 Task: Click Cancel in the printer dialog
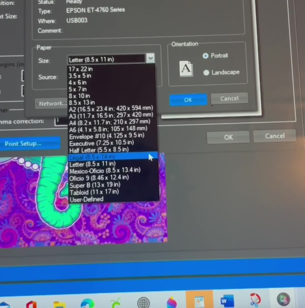click(229, 99)
